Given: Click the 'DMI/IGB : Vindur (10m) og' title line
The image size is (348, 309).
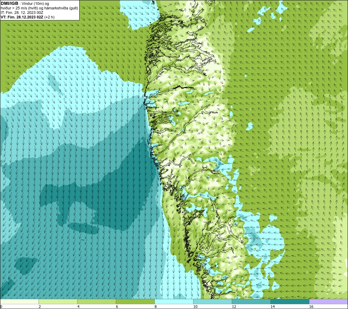Looking at the screenshot, I should point(25,3).
